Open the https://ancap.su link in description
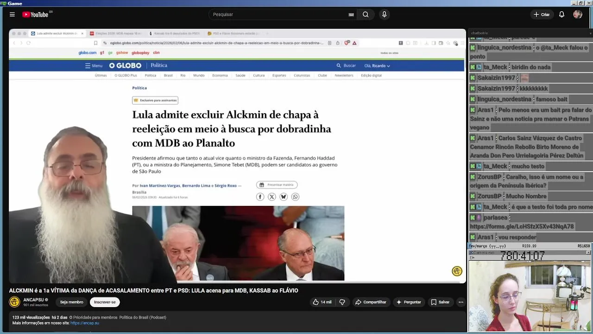The width and height of the screenshot is (593, 334). coord(85,323)
